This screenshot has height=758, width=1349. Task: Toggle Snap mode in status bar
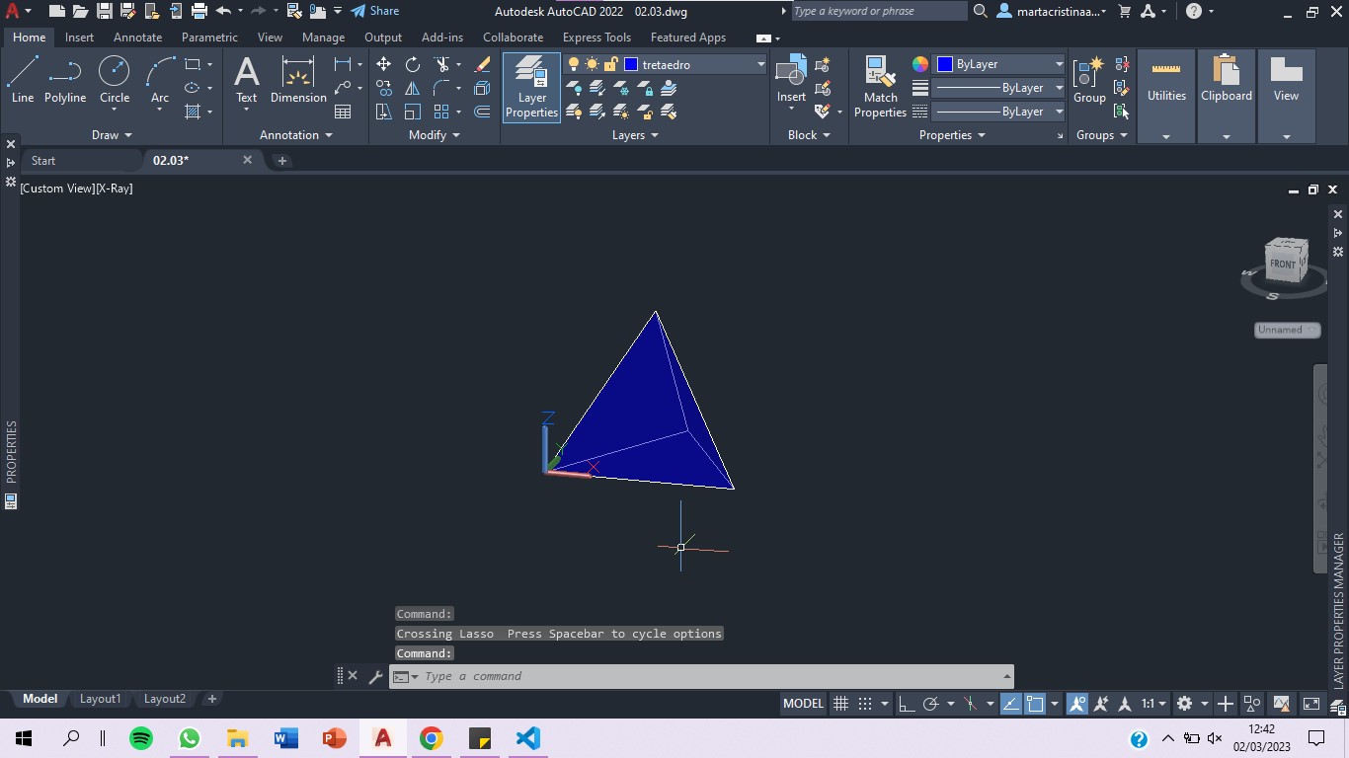865,704
